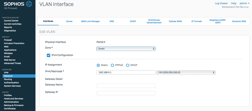
Task: Open Certificates in sidebar
Action: [10, 109]
